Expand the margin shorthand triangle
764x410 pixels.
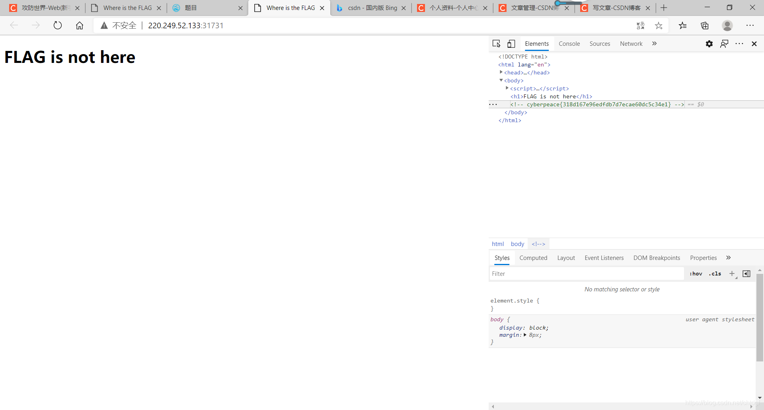(525, 335)
